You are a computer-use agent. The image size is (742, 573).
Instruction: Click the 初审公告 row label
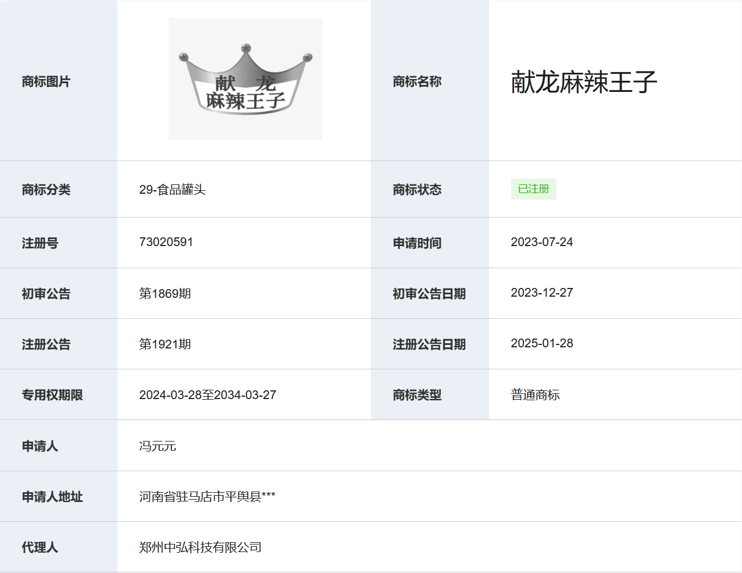tap(46, 294)
